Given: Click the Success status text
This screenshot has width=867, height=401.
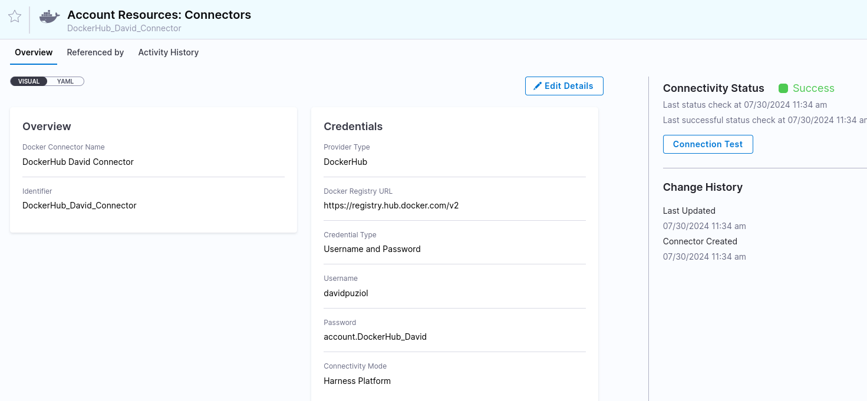Looking at the screenshot, I should [813, 88].
